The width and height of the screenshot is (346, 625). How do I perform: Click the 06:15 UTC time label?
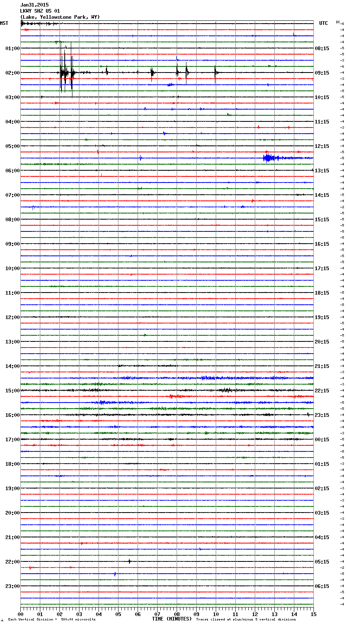pos(322,586)
